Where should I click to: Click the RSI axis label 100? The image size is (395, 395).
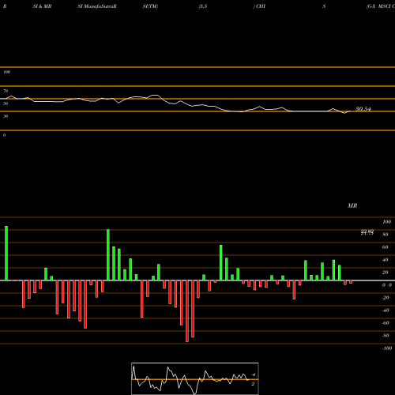coord(6,72)
